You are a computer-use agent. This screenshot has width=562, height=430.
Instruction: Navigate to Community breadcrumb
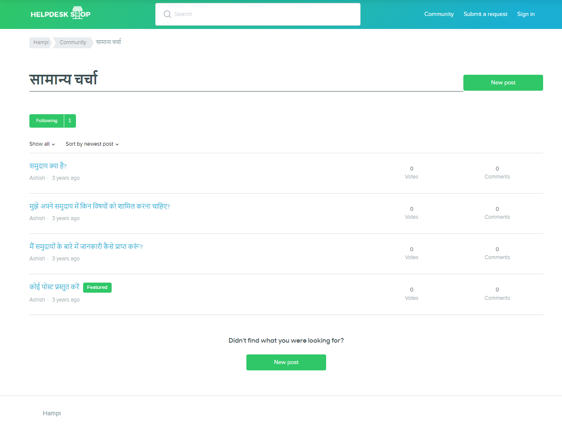(73, 42)
